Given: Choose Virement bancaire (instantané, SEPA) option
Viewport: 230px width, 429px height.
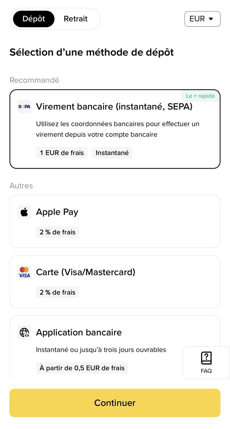Looking at the screenshot, I should [115, 129].
